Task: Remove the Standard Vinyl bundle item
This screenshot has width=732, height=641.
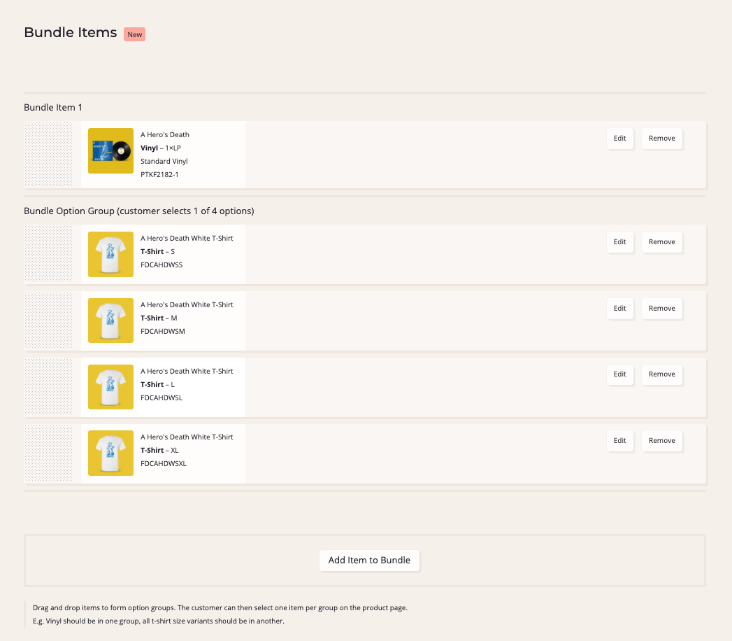Action: pos(661,139)
